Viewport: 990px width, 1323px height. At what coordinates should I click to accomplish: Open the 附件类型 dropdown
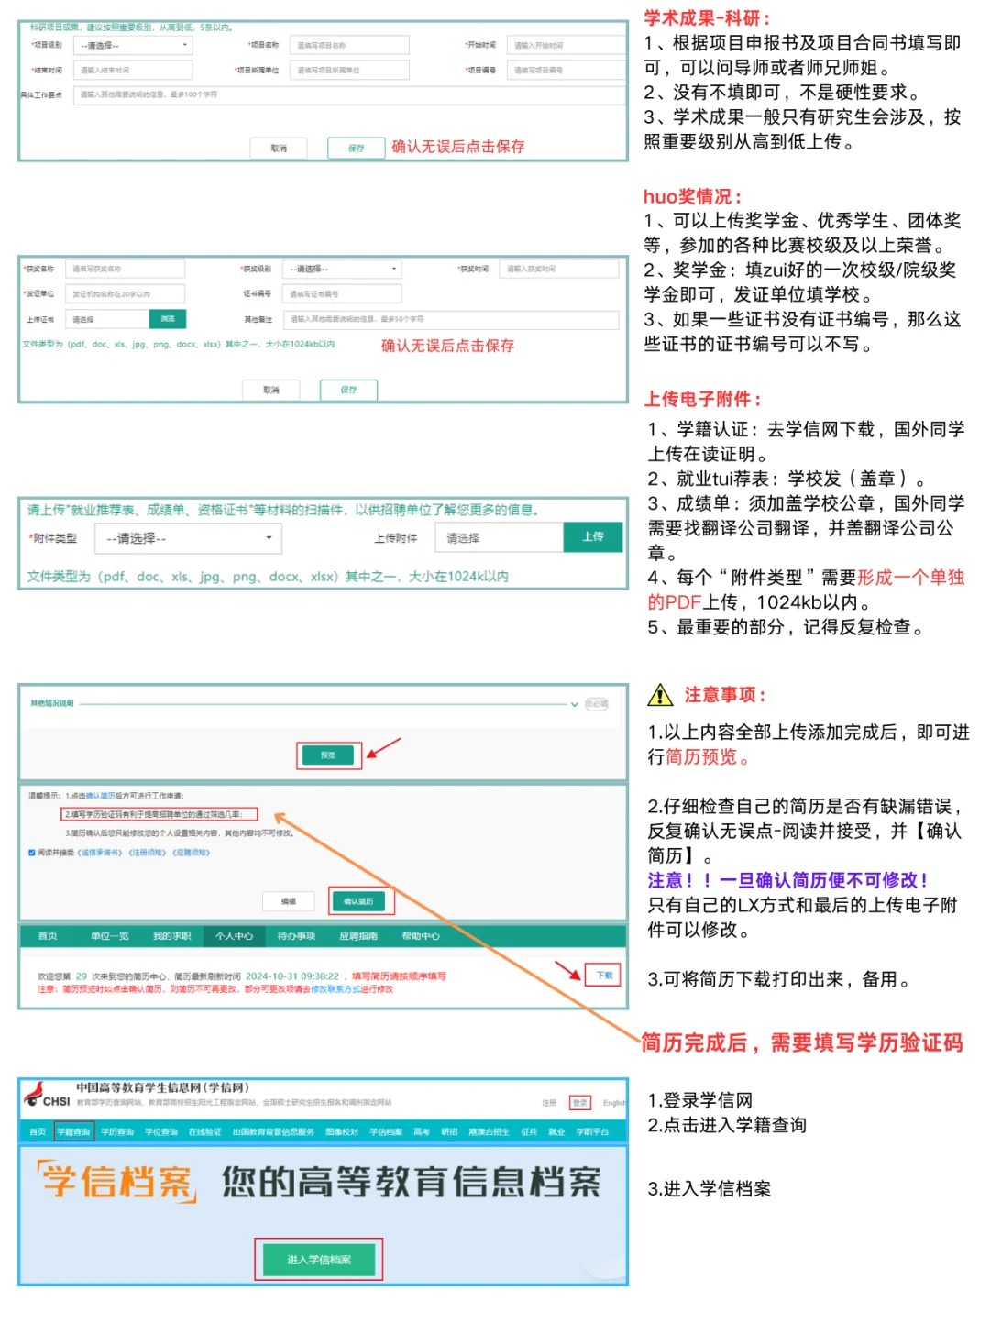188,538
